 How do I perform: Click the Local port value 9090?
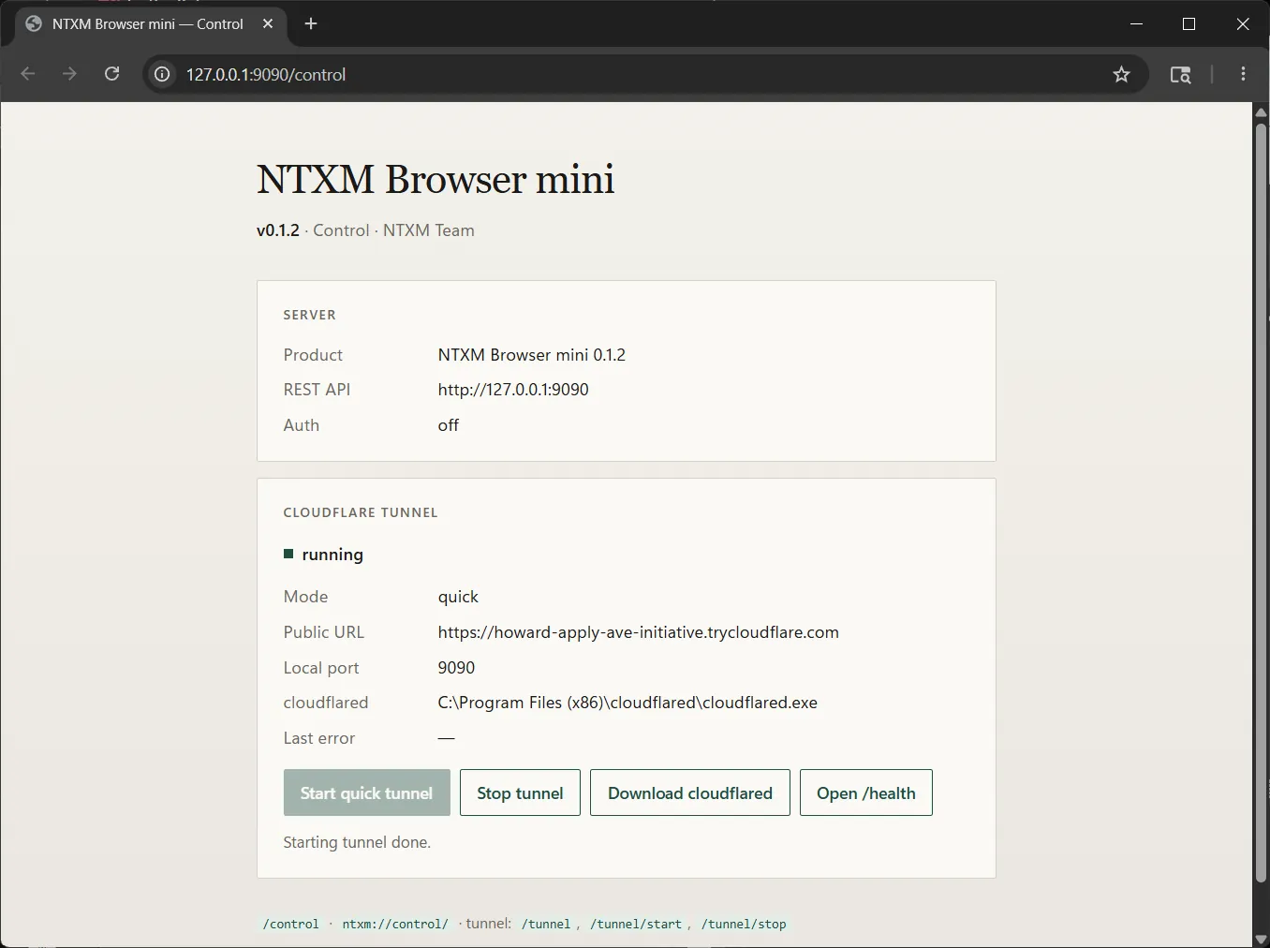(x=456, y=668)
